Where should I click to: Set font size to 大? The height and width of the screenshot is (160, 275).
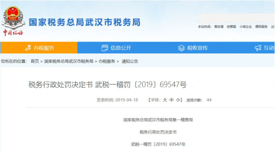click(165, 100)
